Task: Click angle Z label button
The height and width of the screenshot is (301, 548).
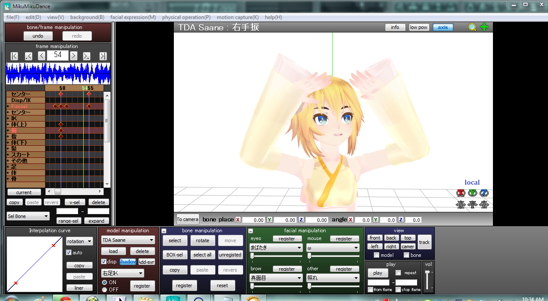Action: tap(401, 220)
